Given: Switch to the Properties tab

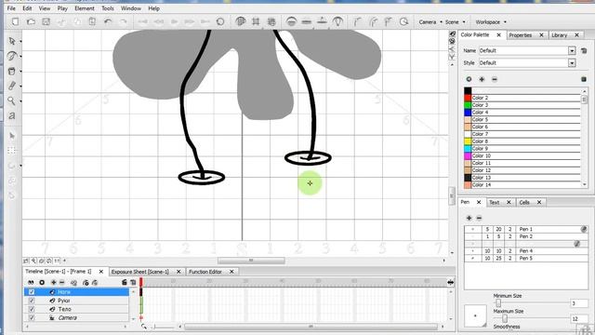Looking at the screenshot, I should point(521,35).
